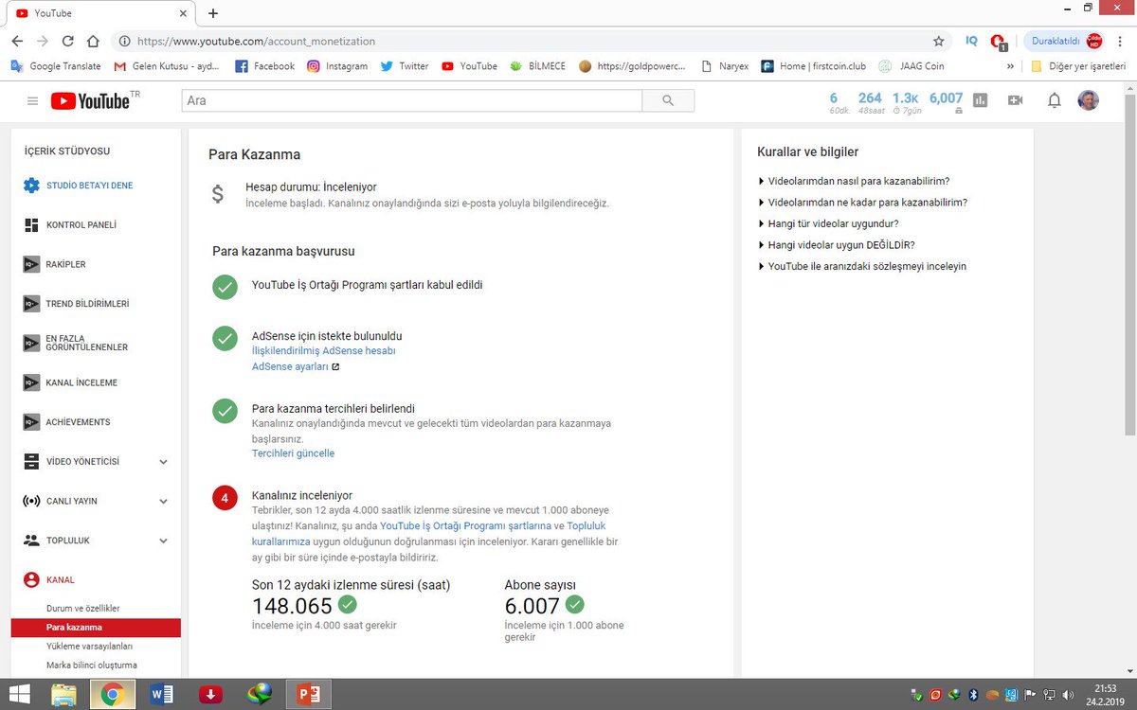Screen dimensions: 1137x710
Task: Open Kanal İnceleme in the sidebar
Action: click(81, 382)
